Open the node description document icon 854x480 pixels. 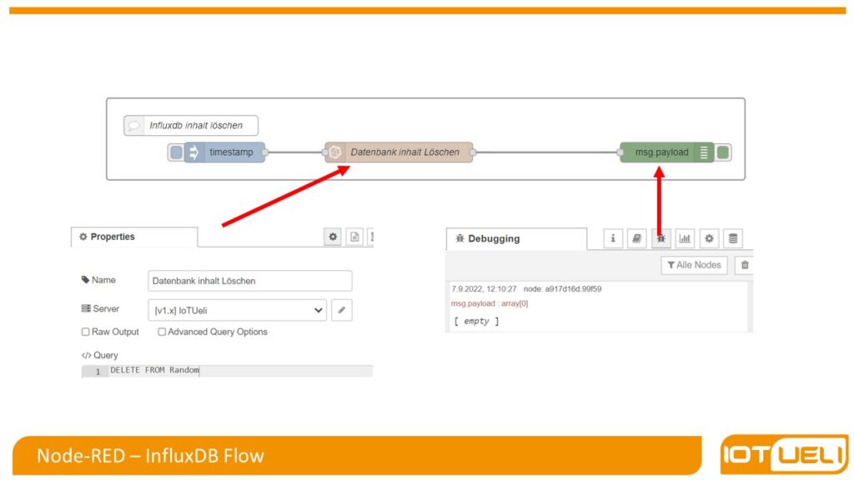(354, 237)
